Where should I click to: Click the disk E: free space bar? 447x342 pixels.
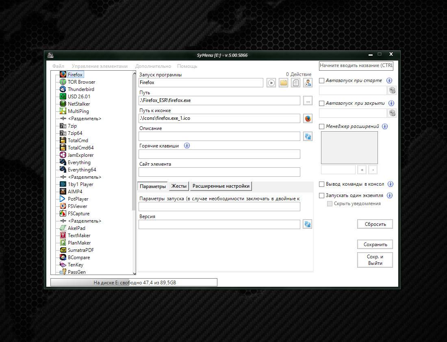134,282
